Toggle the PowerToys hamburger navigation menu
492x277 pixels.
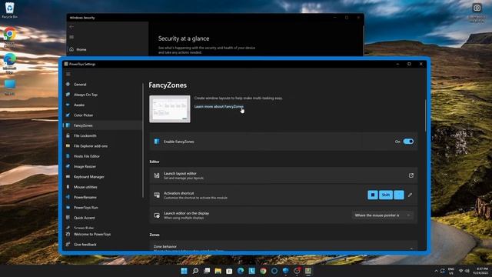click(68, 74)
